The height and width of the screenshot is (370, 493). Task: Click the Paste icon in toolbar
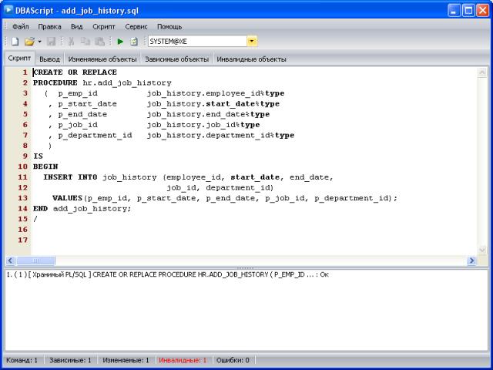99,41
